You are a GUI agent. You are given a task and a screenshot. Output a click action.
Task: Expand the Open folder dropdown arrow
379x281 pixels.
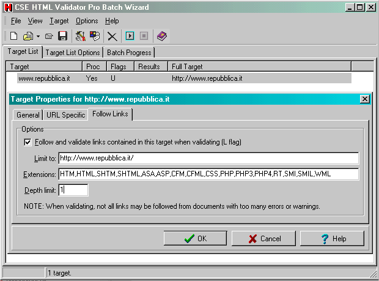[38, 37]
